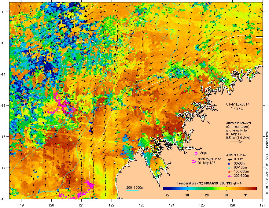Click the '0.5m/s (1kt 24h)' scale text
Screen dimensions: 269x208
click(x=238, y=138)
